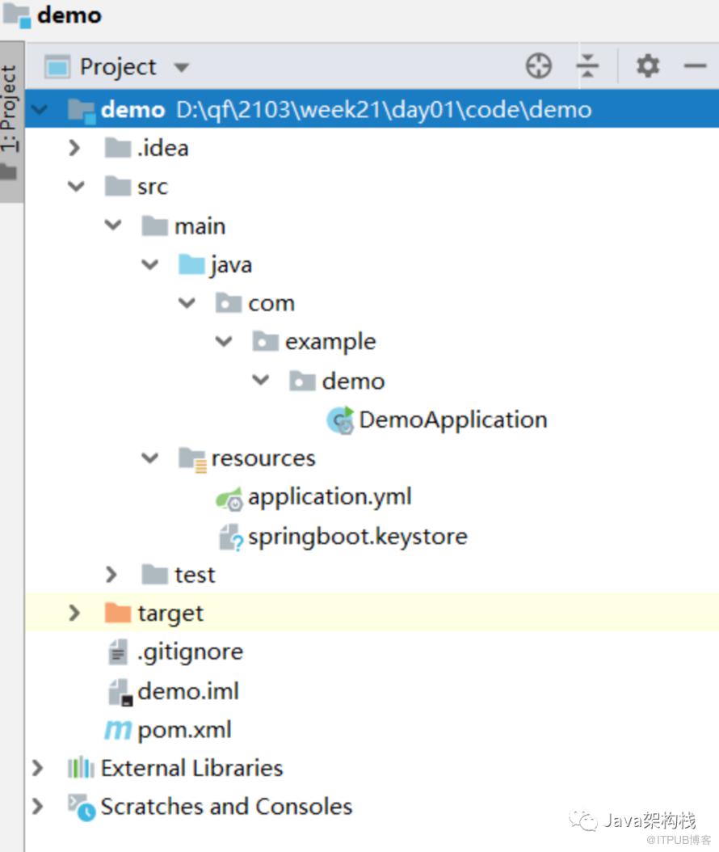719x852 pixels.
Task: Click the springboot.keystore unknown file icon
Action: tap(230, 538)
